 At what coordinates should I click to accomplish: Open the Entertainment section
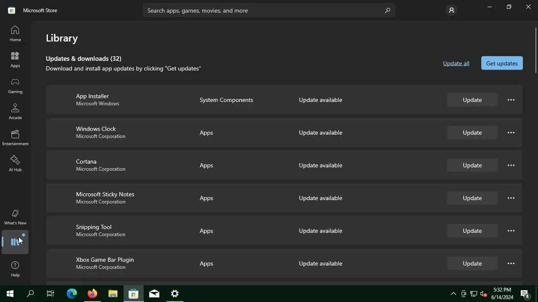coord(15,138)
